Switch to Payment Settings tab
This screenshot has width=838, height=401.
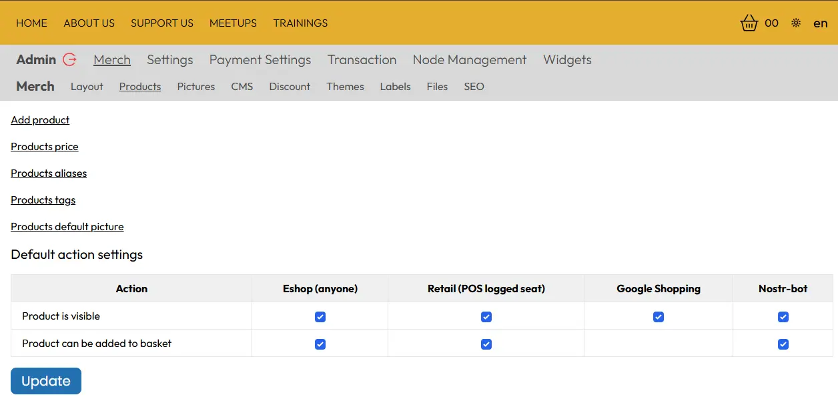tap(260, 59)
